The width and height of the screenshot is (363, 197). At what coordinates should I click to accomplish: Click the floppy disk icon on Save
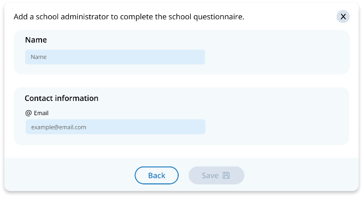pyautogui.click(x=226, y=175)
